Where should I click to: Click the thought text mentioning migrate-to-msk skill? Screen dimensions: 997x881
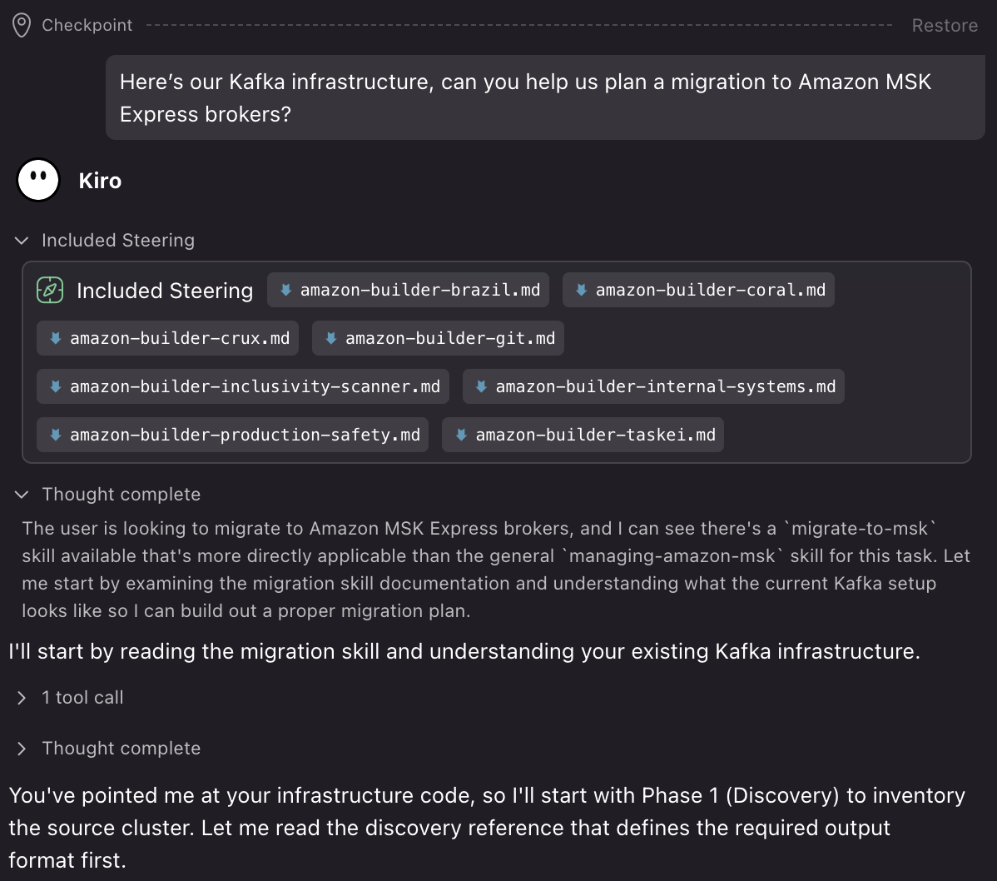click(x=496, y=570)
